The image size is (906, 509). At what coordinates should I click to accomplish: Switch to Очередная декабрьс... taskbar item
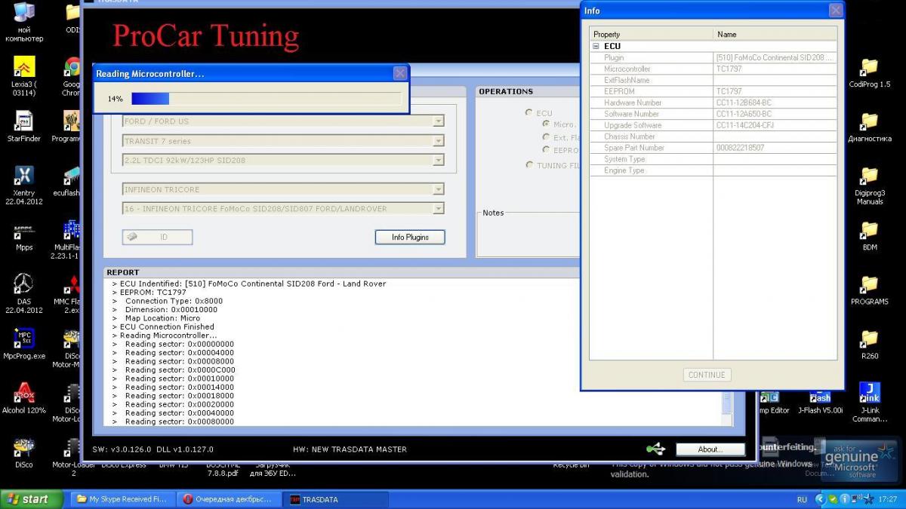click(x=228, y=499)
